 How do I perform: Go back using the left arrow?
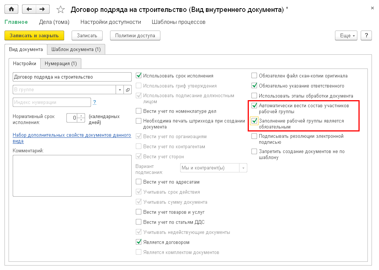click(29, 9)
